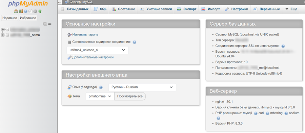Expand the first blurred database tree node
Screen dimensions: 305x133
point(3,29)
